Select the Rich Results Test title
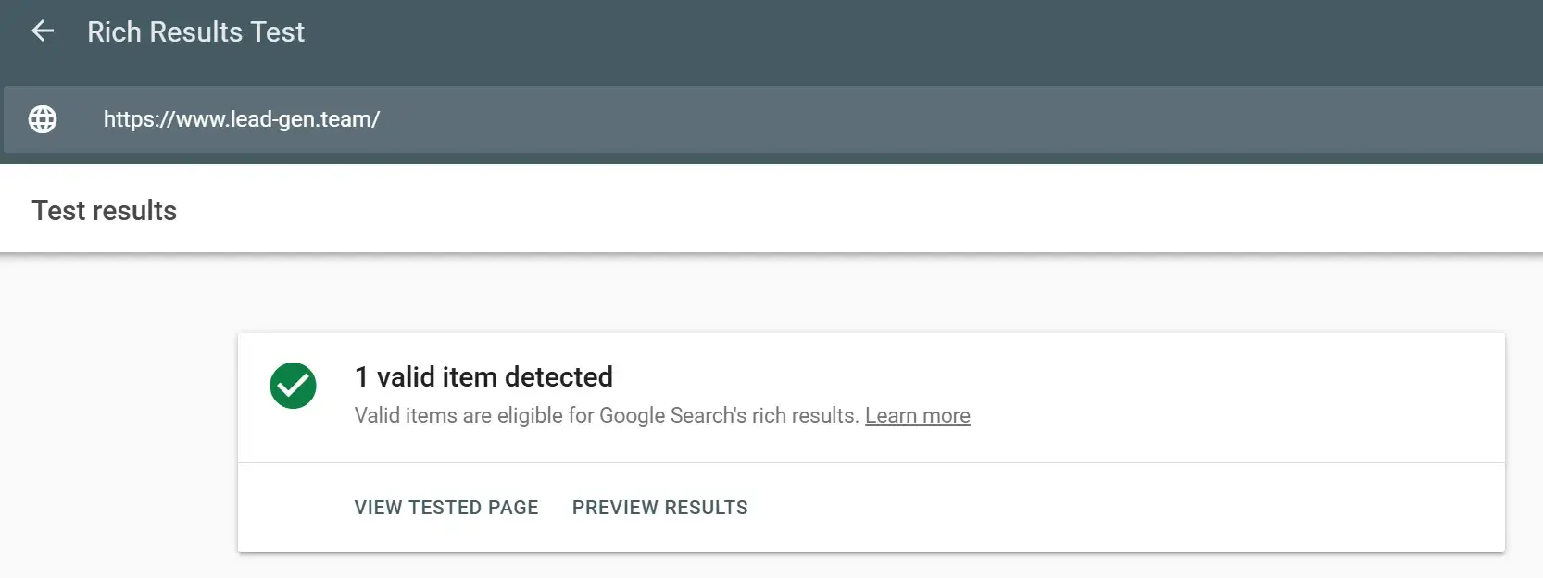1543x578 pixels. click(195, 32)
